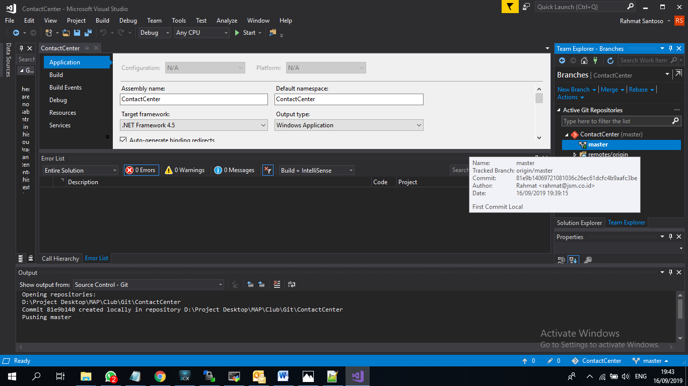Viewport: 688px width, 386px height.
Task: Open the File menu
Action: pos(10,21)
